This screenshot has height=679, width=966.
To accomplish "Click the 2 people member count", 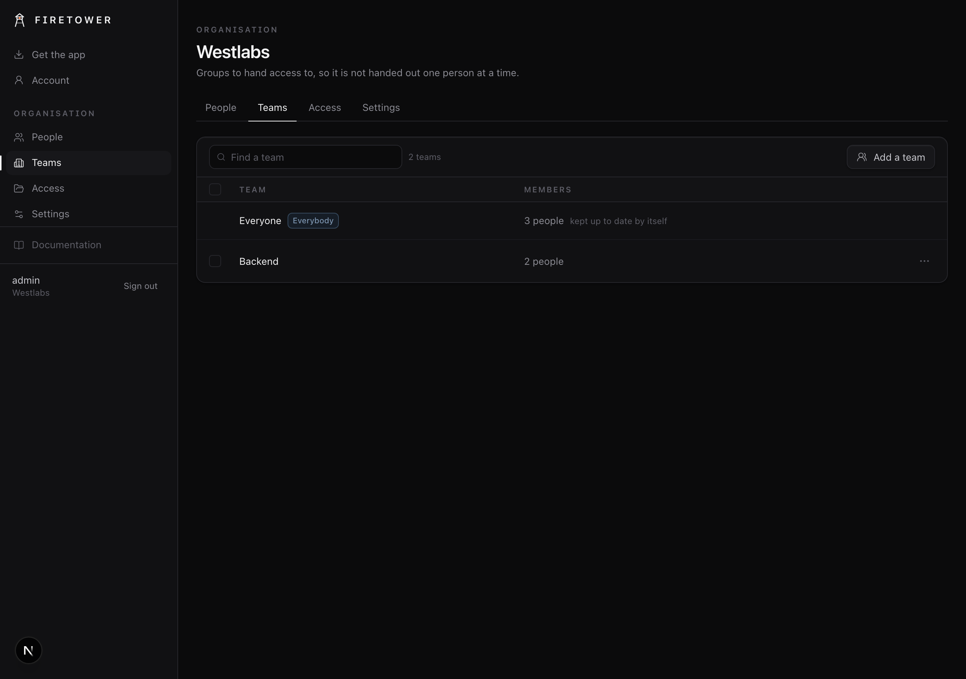I will point(544,261).
